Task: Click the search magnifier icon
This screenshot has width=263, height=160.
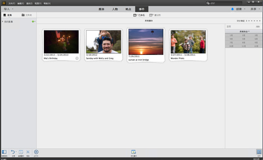Action: coord(208,3)
